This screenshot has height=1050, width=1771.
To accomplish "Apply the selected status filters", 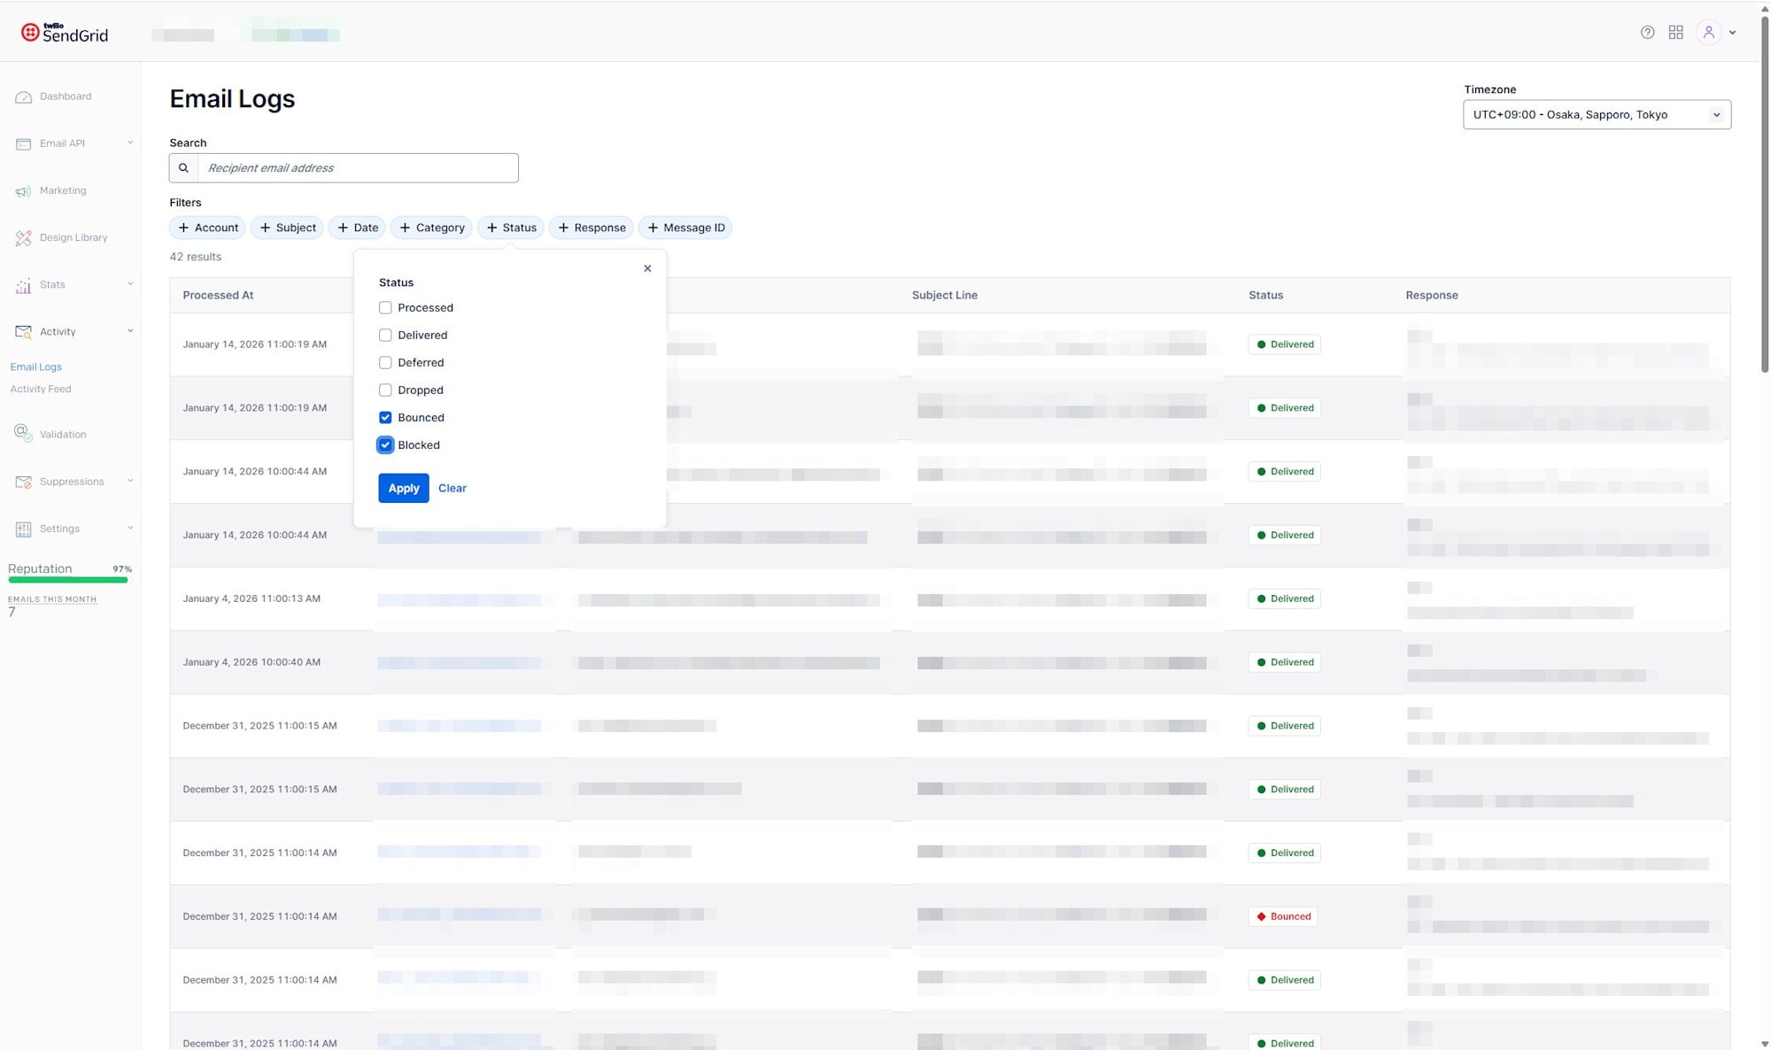I will point(403,488).
